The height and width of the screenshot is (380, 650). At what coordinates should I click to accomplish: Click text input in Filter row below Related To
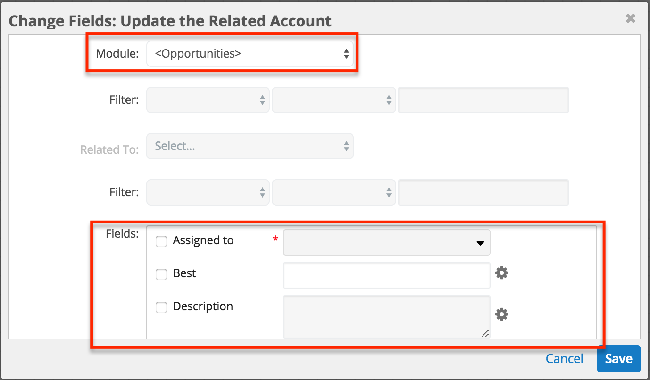pyautogui.click(x=483, y=192)
